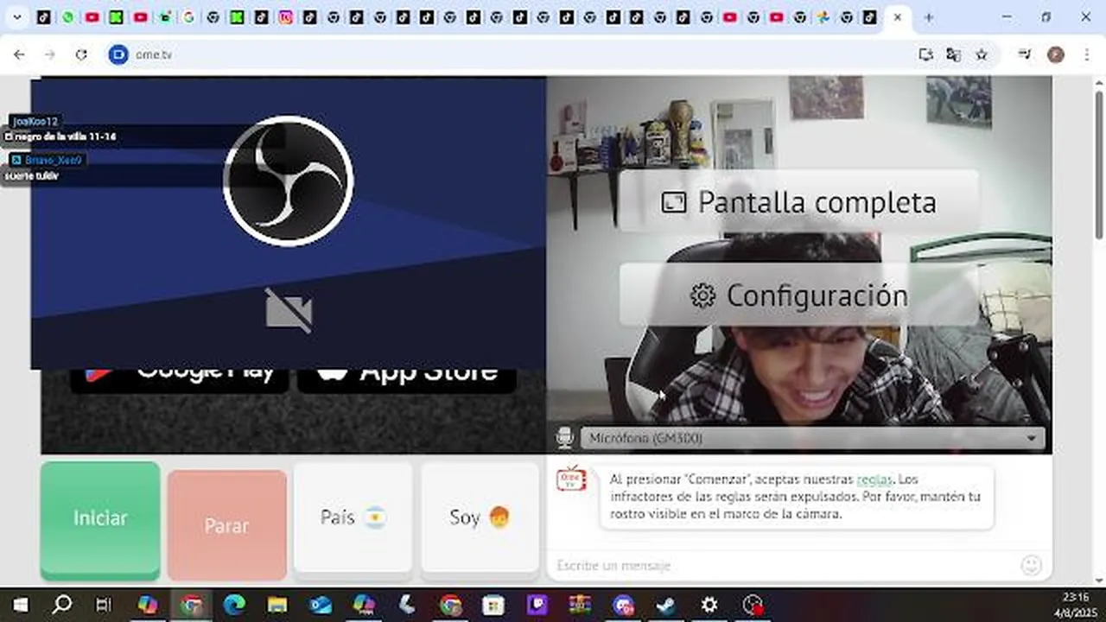1106x622 pixels.
Task: Open Discord from taskbar
Action: (623, 605)
